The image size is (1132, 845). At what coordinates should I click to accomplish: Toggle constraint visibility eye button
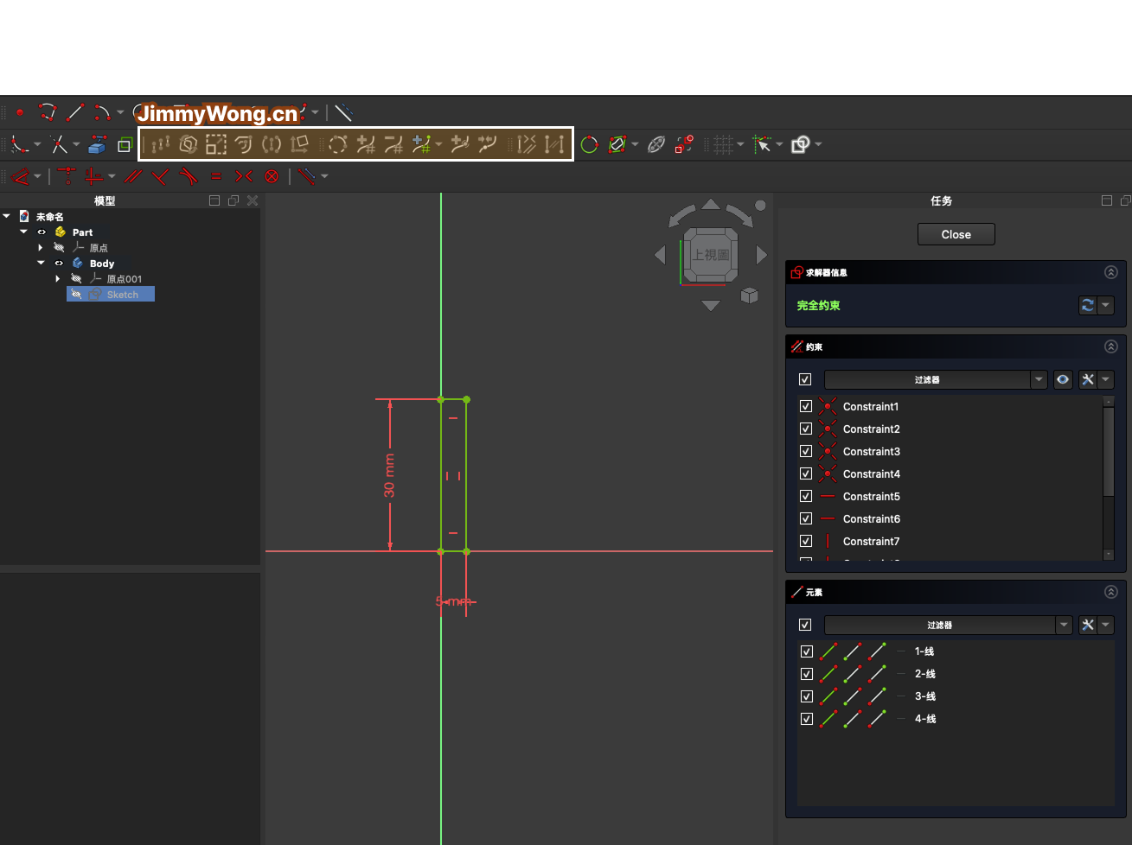[1063, 379]
